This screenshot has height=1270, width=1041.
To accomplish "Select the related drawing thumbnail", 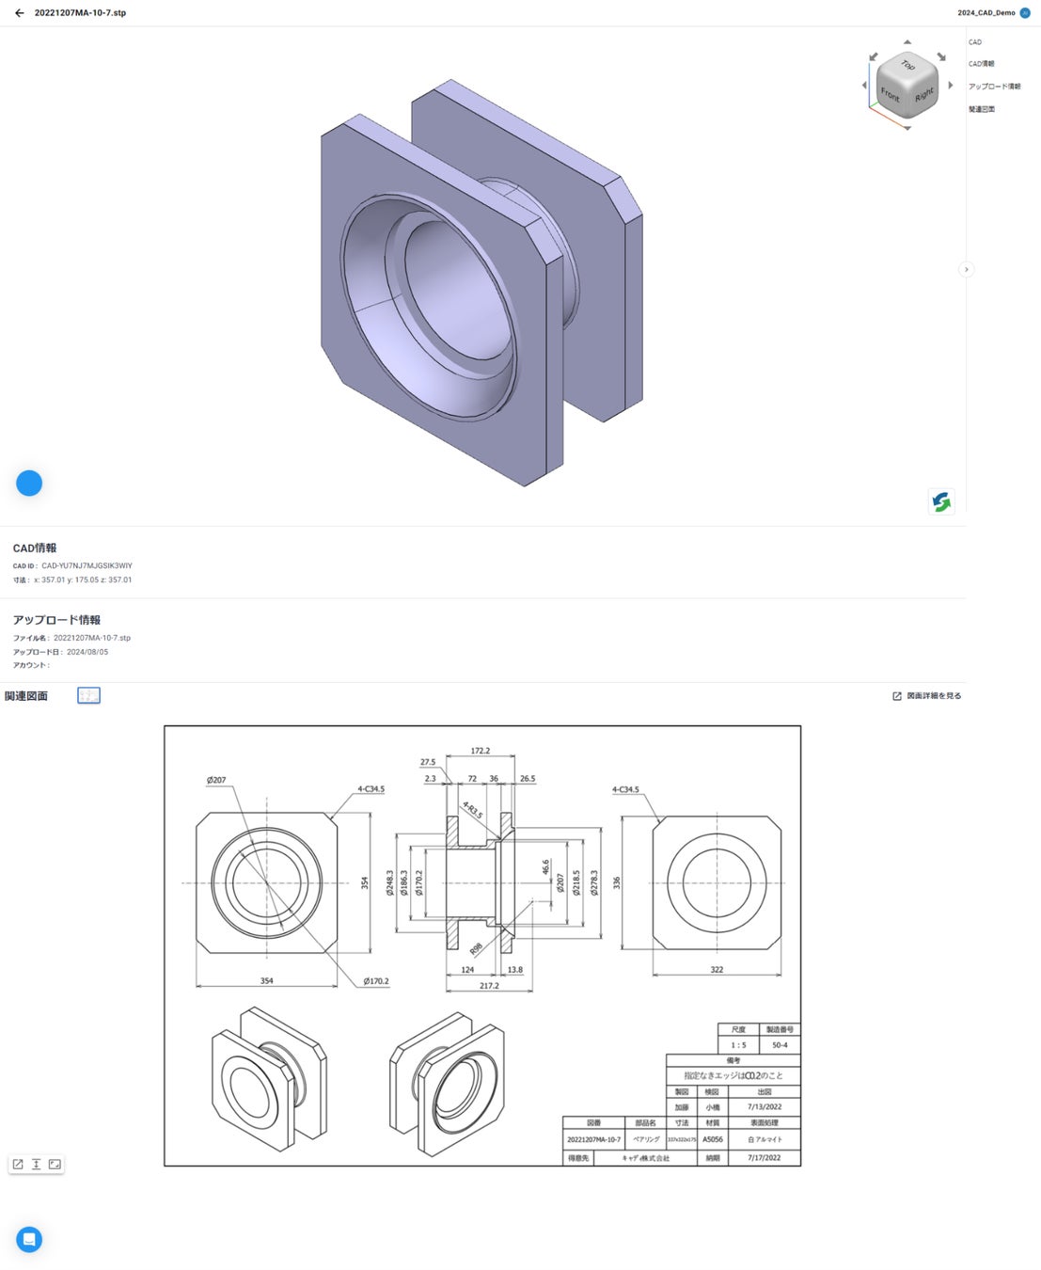I will pyautogui.click(x=88, y=696).
